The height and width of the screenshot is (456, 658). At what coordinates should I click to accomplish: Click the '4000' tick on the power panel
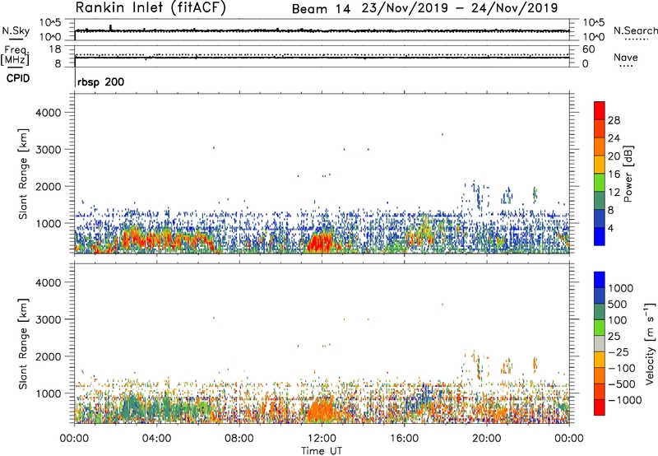point(48,113)
